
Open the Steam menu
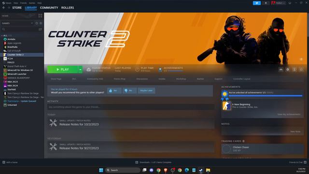pos(7,3)
